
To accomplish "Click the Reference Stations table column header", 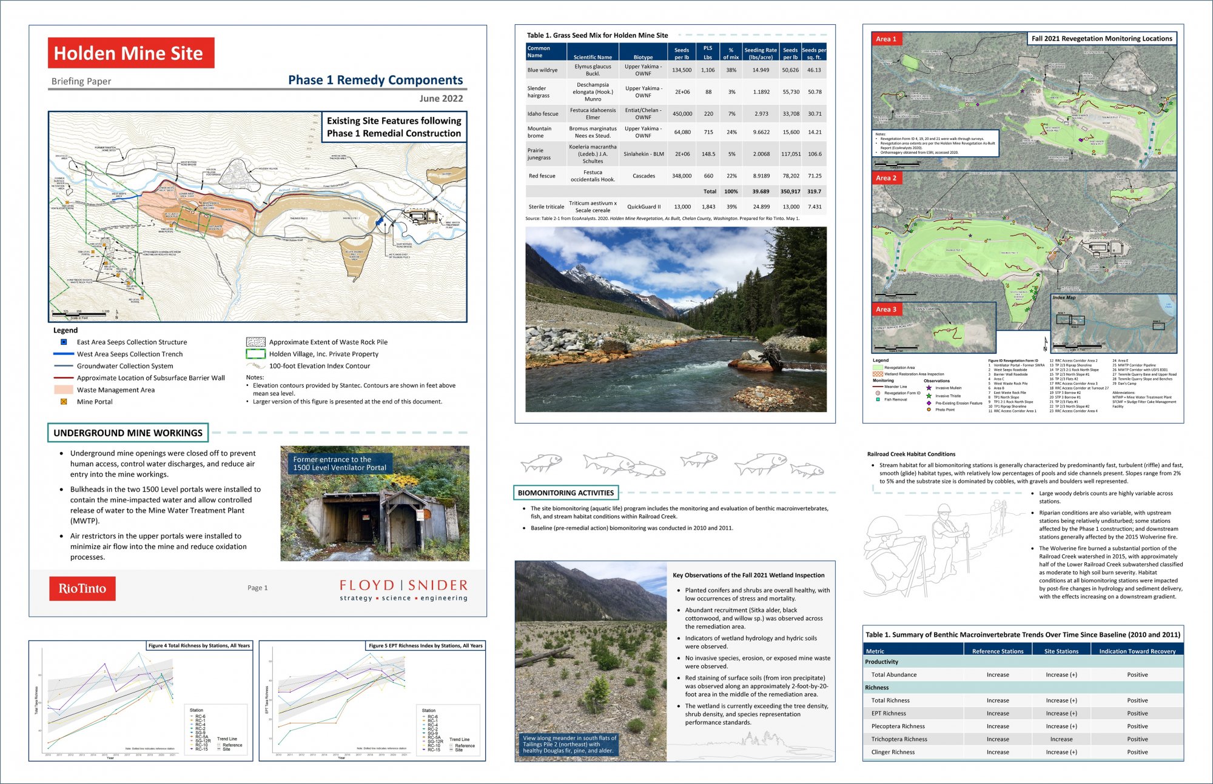I will pos(998,651).
